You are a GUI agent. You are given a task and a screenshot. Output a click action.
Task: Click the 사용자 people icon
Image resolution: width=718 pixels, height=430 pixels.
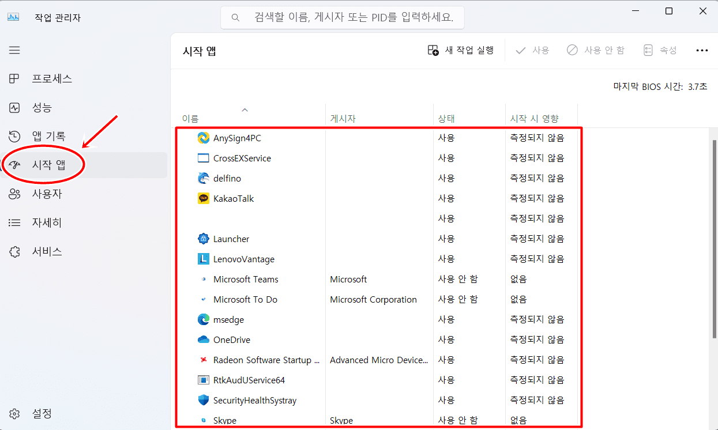pyautogui.click(x=14, y=194)
